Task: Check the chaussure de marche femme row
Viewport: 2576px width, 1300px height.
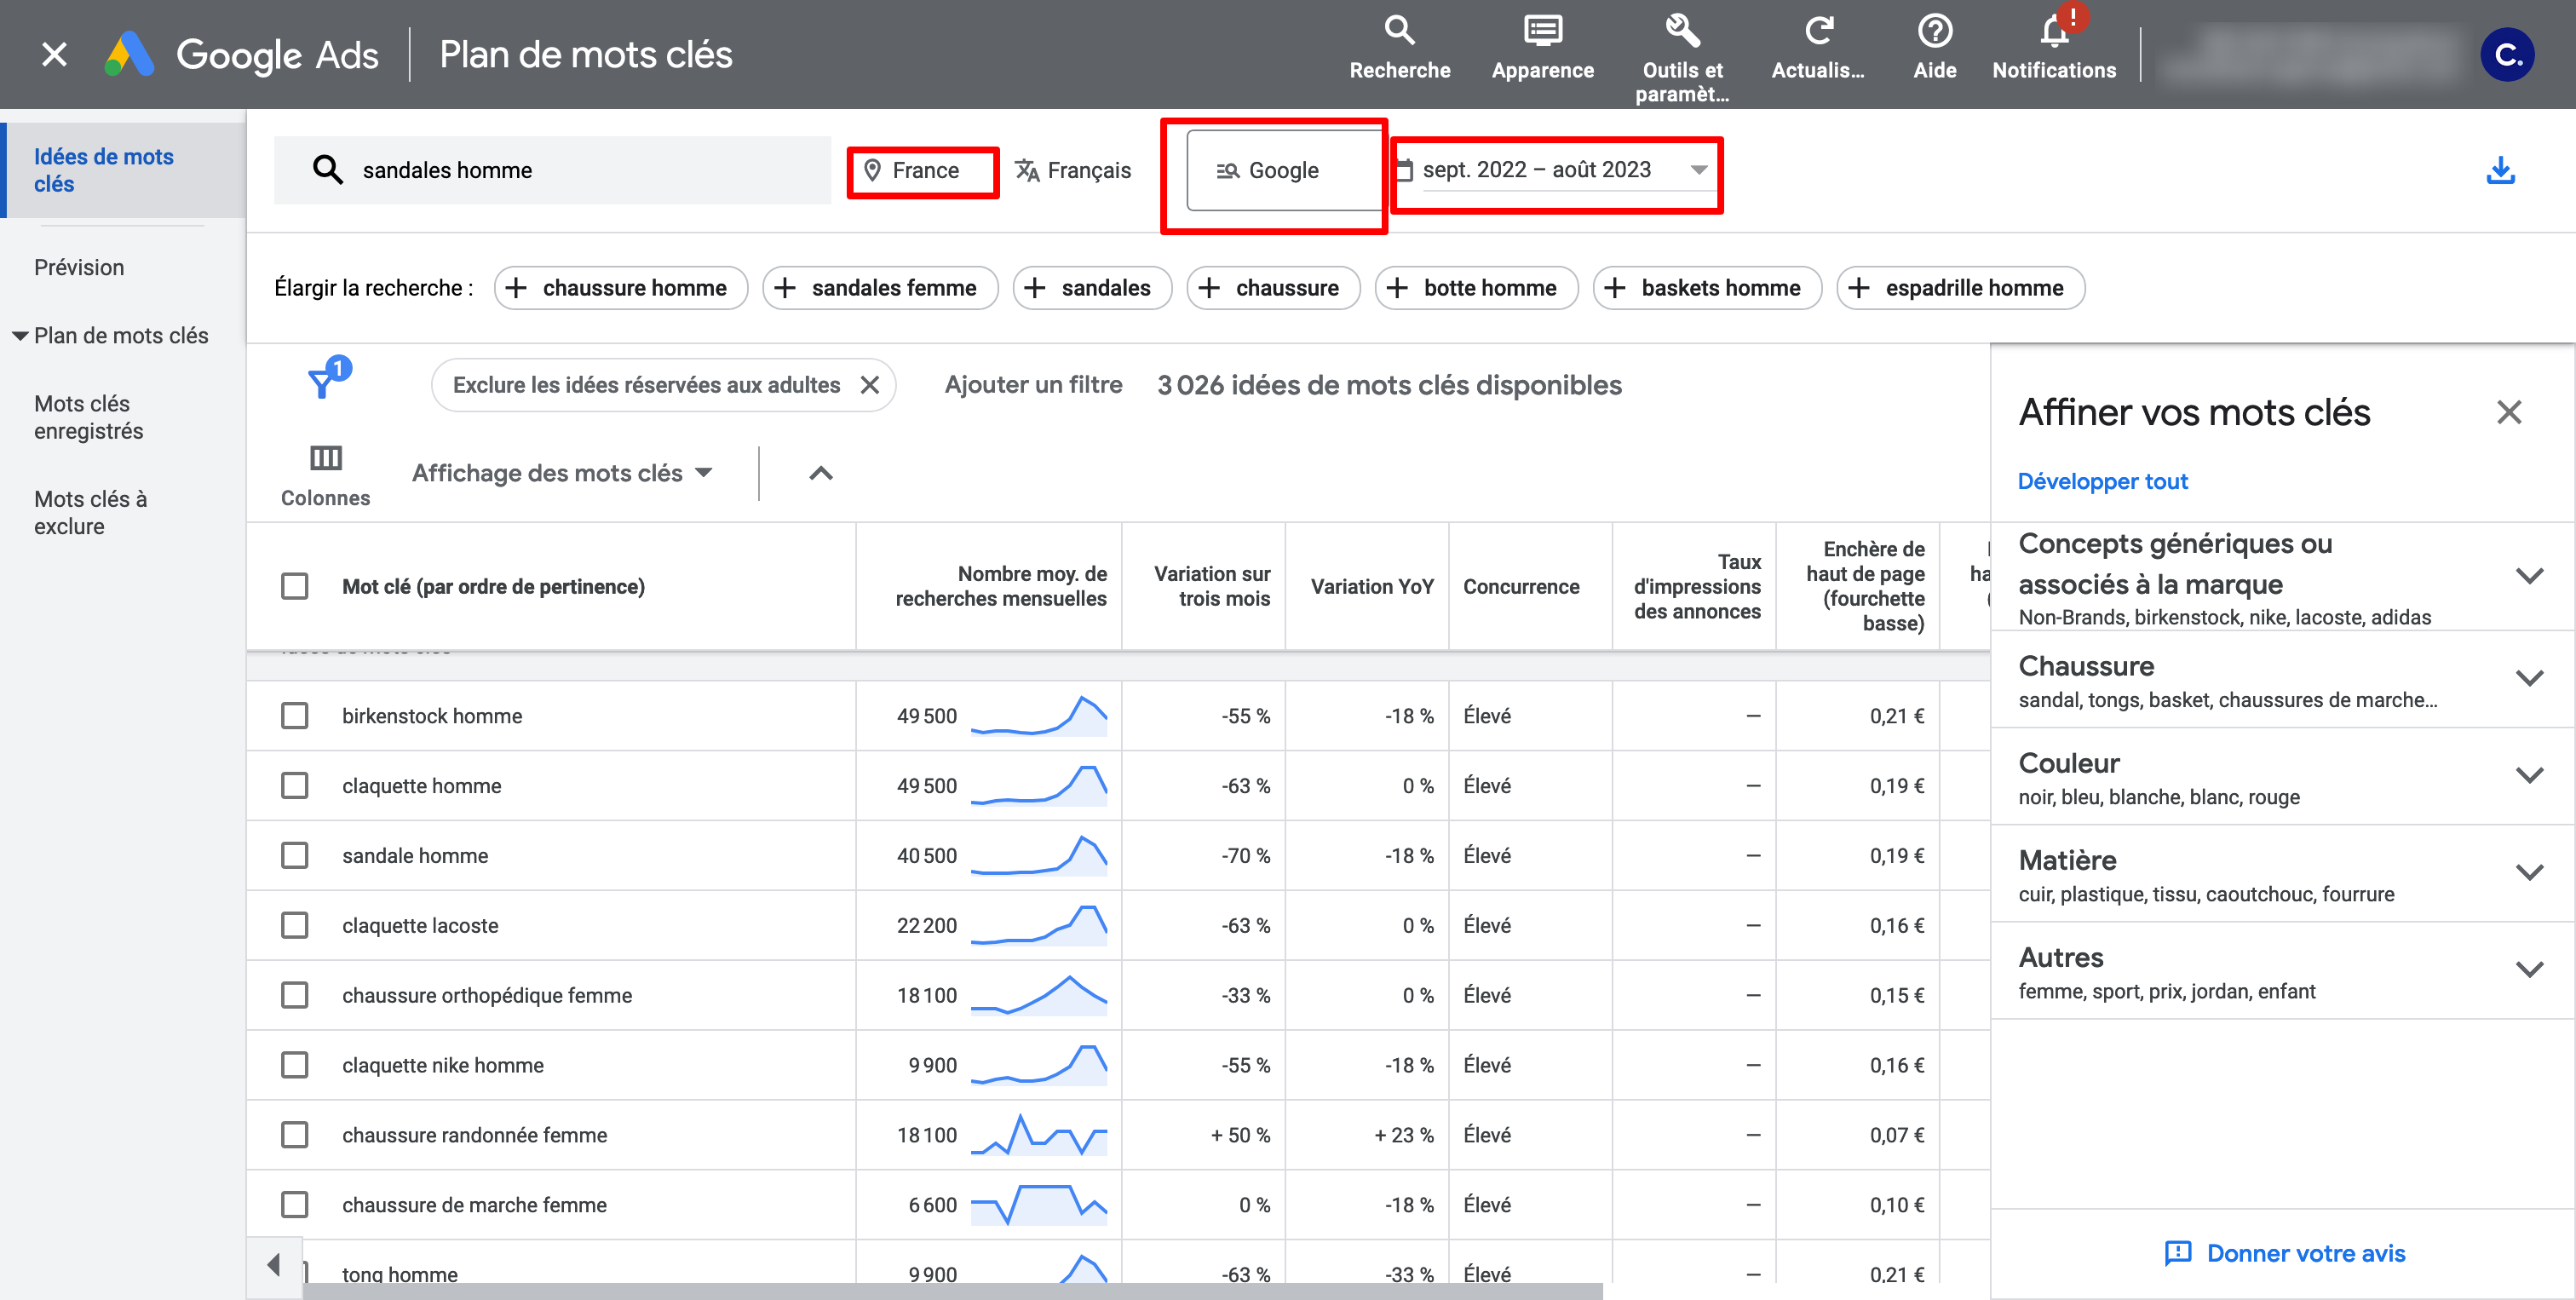Action: [294, 1205]
